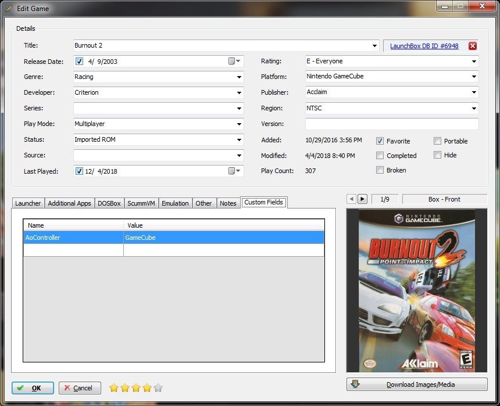500x406 pixels.
Task: Close the Edit Game window
Action: click(x=482, y=6)
